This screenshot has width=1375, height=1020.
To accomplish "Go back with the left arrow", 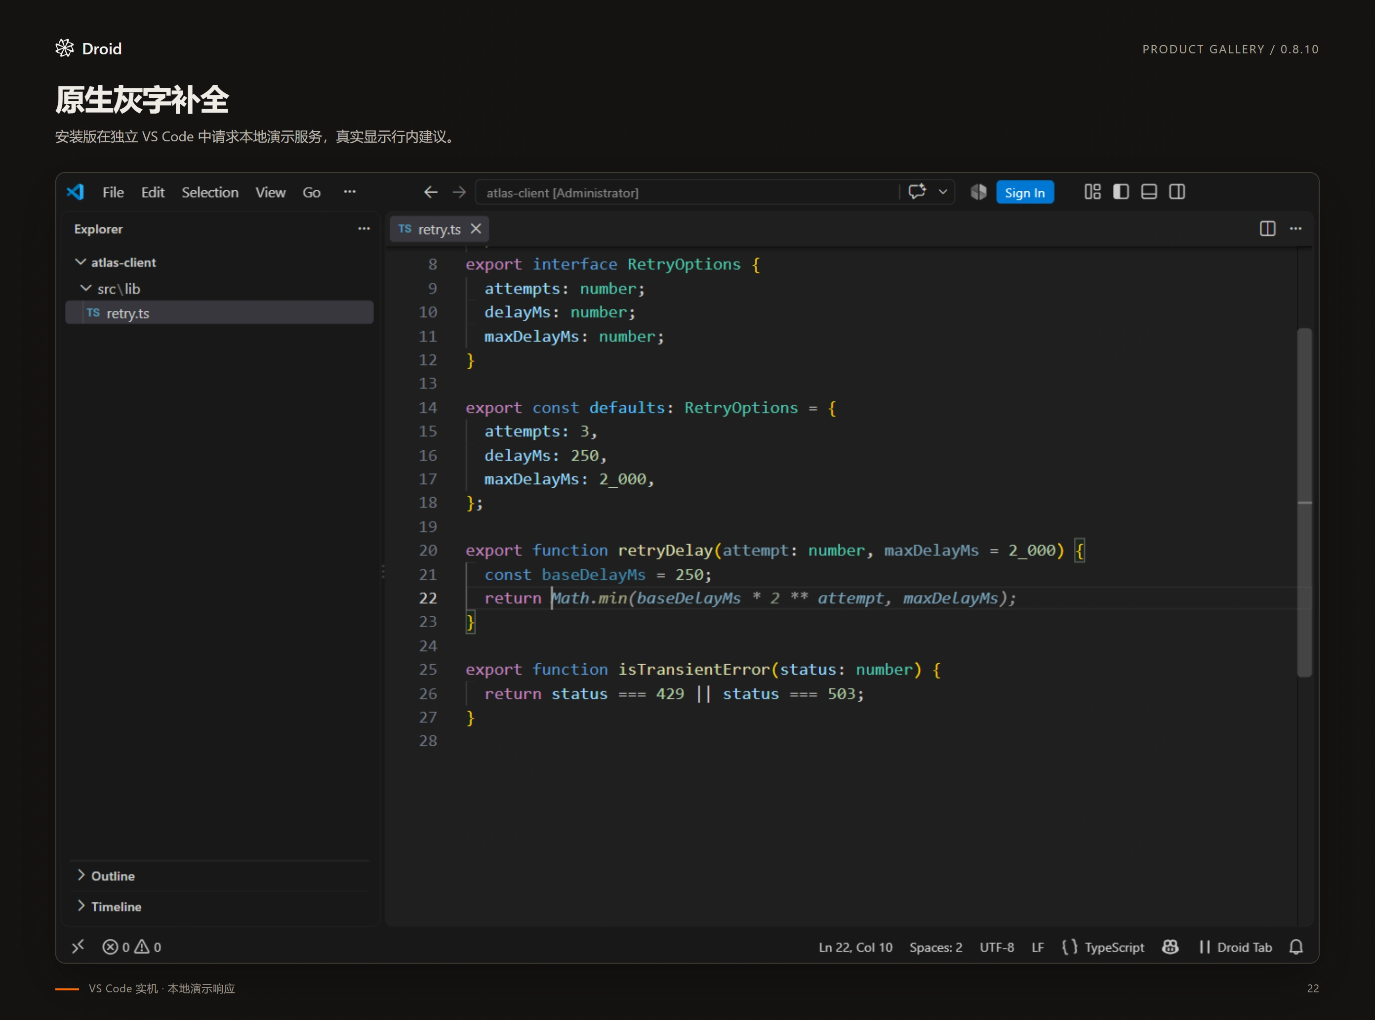I will (431, 192).
